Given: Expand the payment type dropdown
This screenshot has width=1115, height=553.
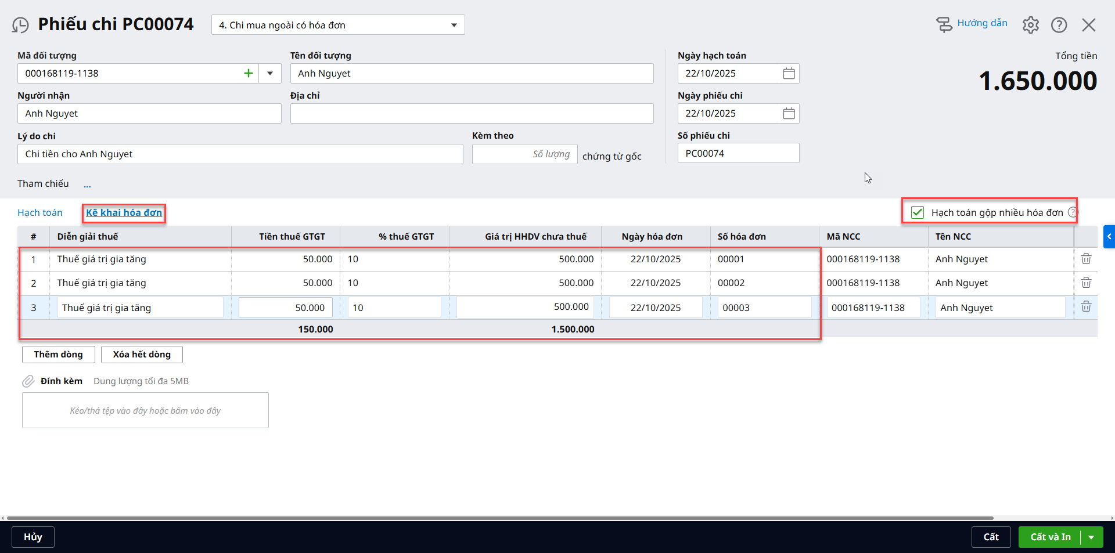Looking at the screenshot, I should [454, 25].
